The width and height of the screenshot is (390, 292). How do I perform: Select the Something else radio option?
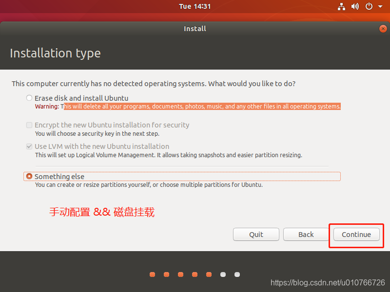click(29, 176)
